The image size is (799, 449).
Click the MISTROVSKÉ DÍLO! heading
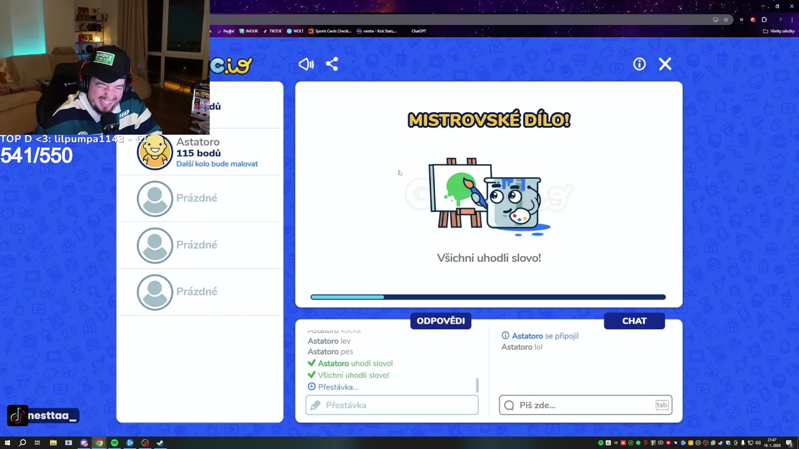489,120
